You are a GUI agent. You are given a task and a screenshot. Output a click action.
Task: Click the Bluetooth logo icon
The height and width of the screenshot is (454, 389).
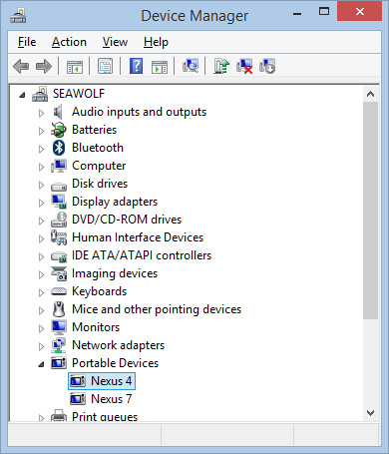pos(59,148)
